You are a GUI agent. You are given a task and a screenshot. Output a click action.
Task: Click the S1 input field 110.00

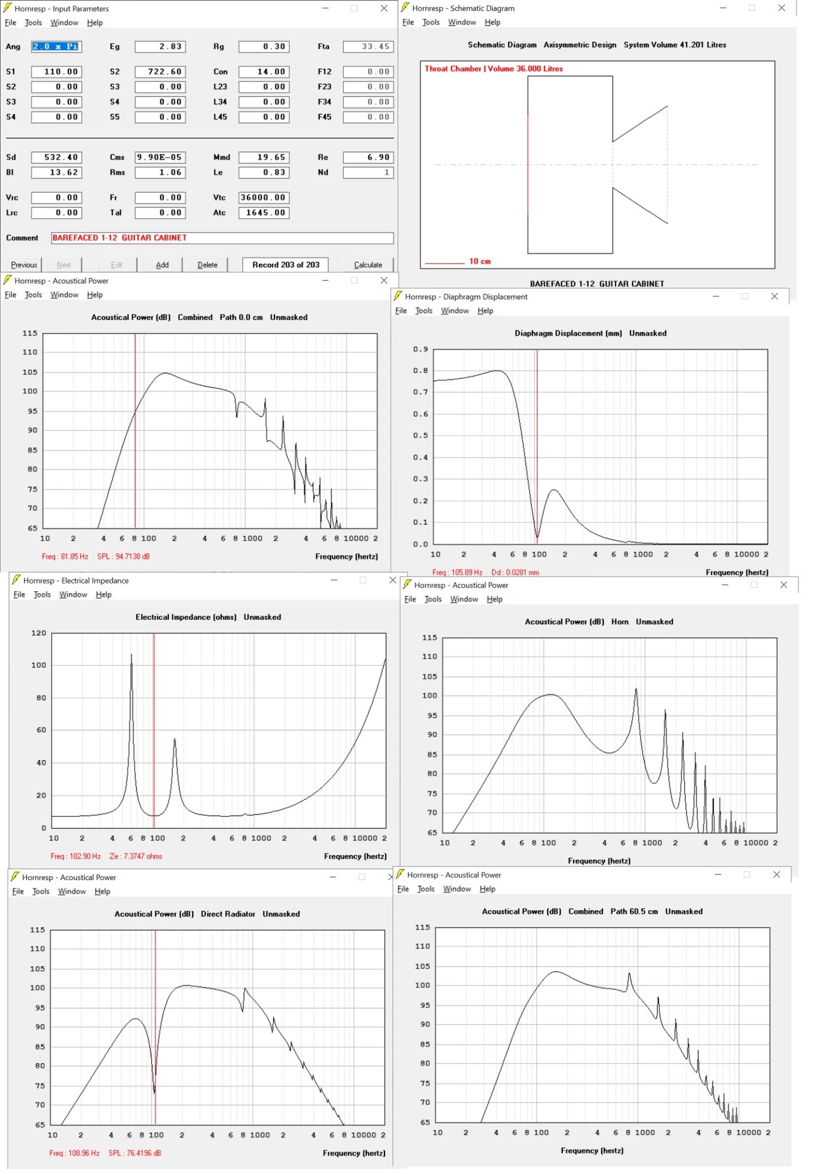pyautogui.click(x=56, y=72)
